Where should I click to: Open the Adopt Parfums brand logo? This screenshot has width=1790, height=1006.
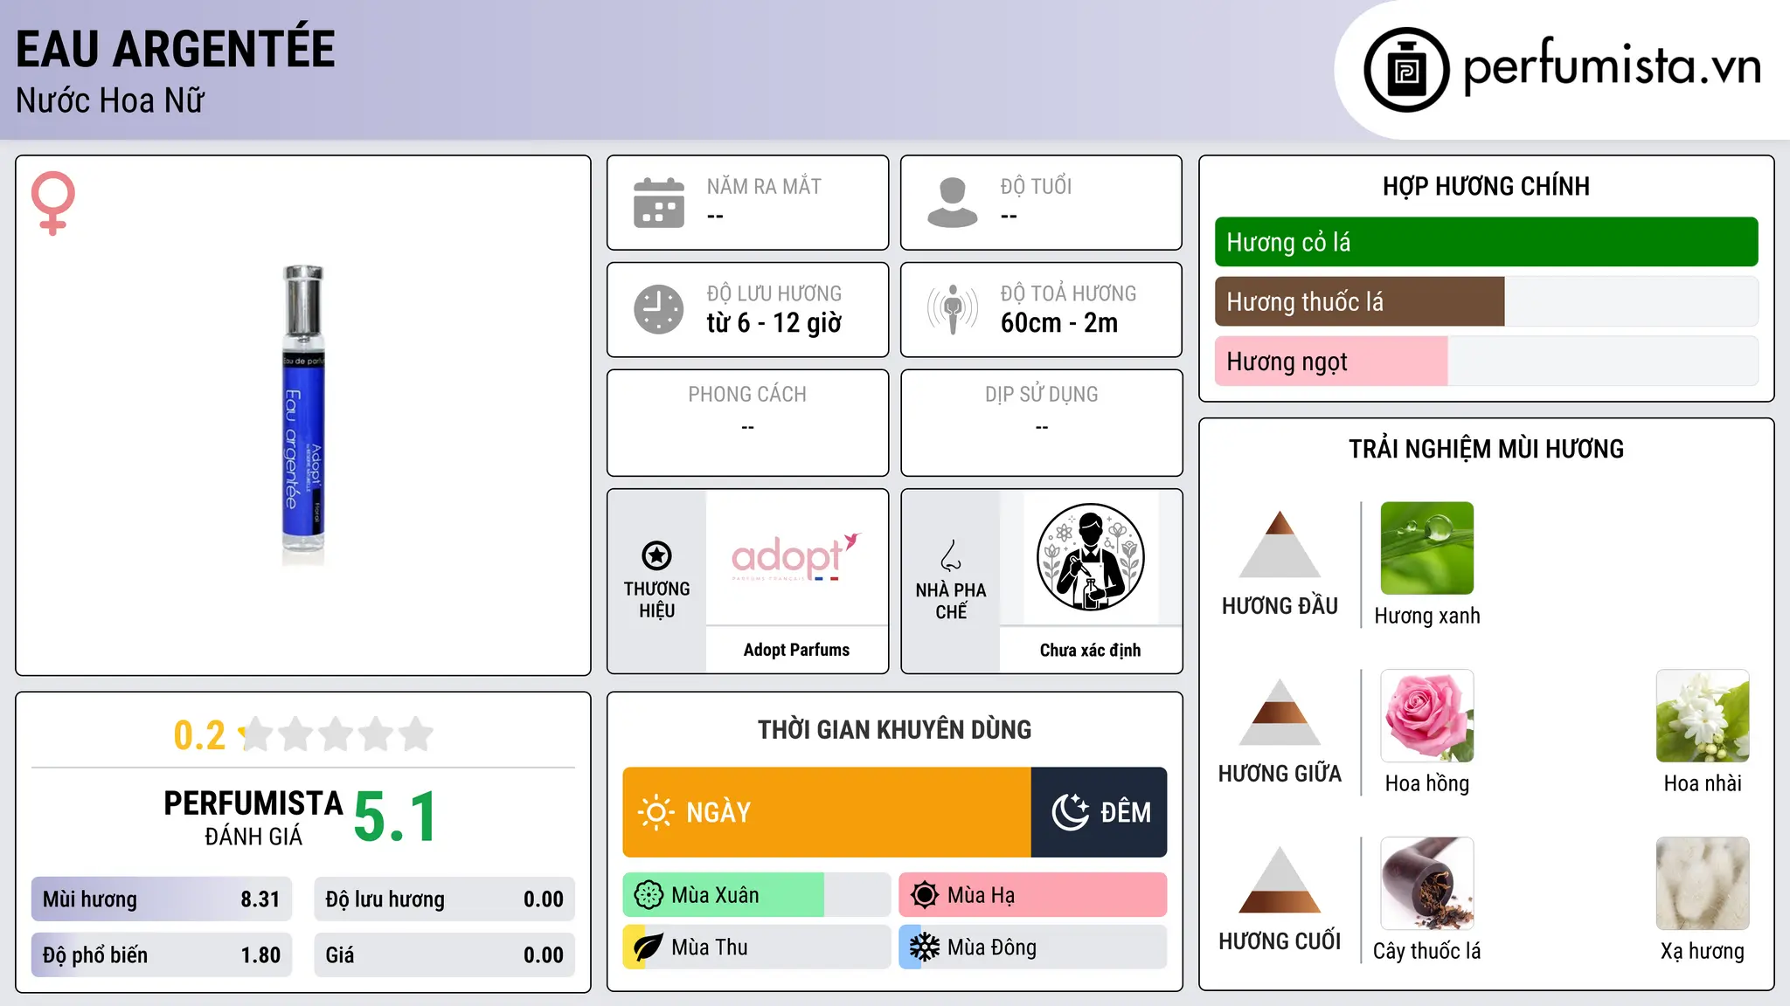pyautogui.click(x=796, y=557)
